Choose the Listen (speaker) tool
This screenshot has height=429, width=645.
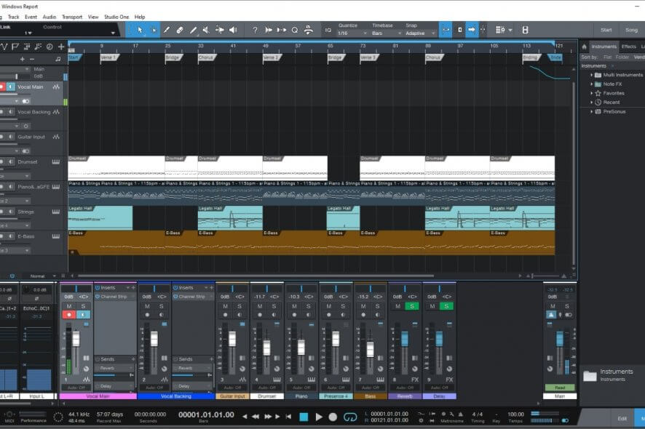click(x=233, y=30)
